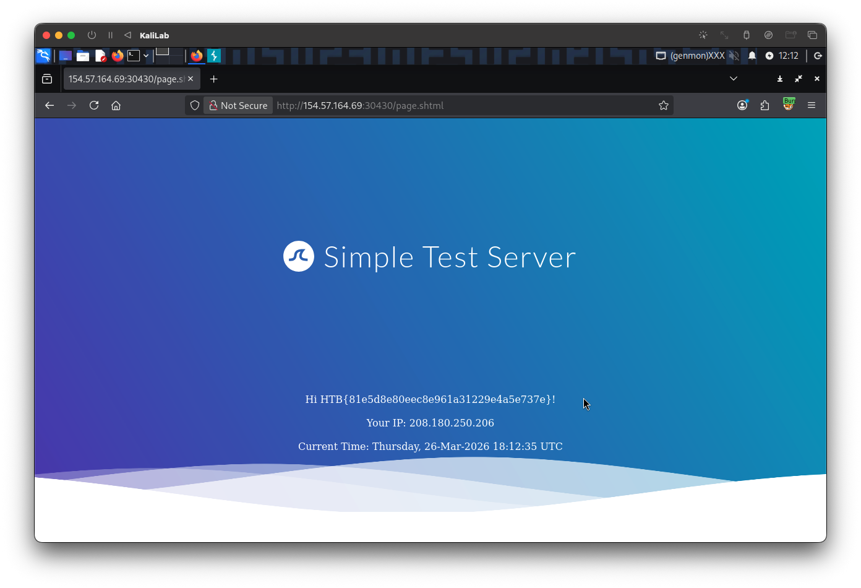Open terminal dropdown arrow in panel

[x=146, y=56]
